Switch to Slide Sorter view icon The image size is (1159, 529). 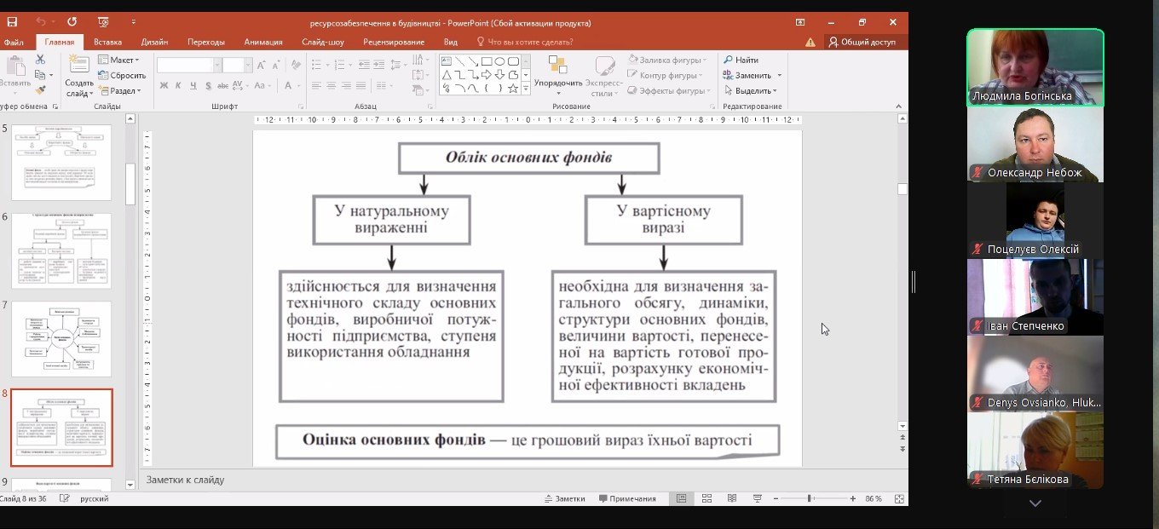706,498
